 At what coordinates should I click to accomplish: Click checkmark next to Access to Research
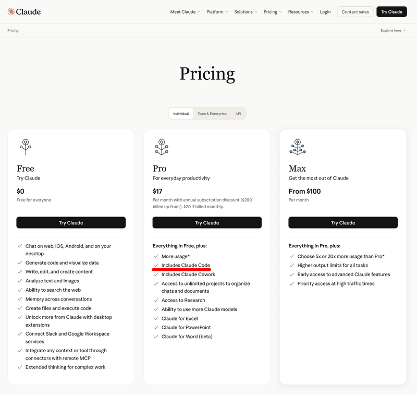point(156,300)
